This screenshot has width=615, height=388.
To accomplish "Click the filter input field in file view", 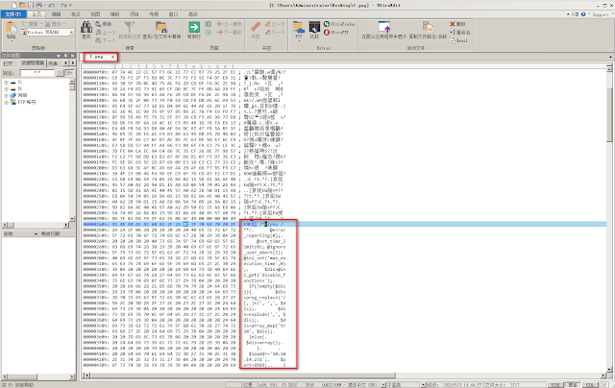I will pos(37,73).
